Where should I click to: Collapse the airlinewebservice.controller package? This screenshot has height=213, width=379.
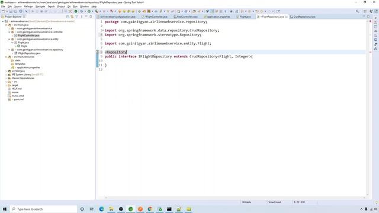pyautogui.click(x=9, y=32)
